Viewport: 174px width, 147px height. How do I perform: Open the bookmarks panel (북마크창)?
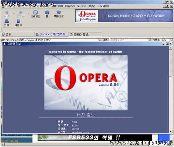[x=58, y=14]
